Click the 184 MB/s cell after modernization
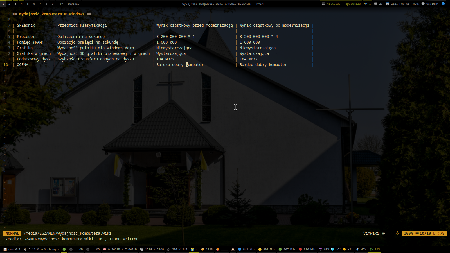This screenshot has width=450, height=253. (x=248, y=59)
